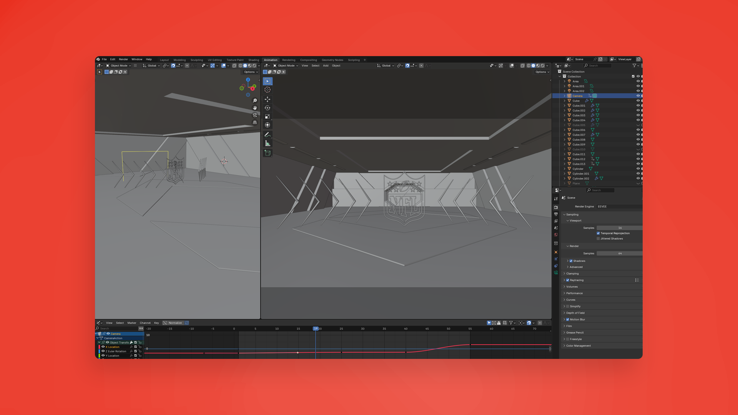Select the Annotate pencil tool

tap(268, 134)
